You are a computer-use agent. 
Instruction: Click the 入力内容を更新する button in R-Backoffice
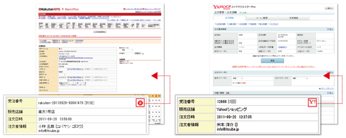(x=100, y=32)
